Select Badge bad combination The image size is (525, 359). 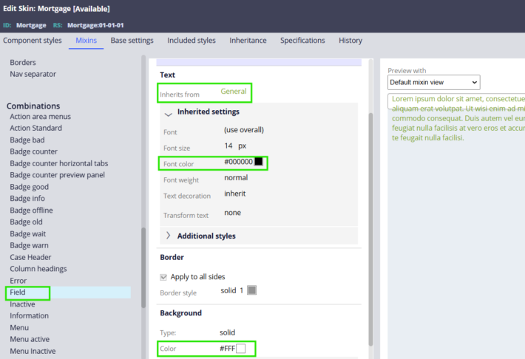(x=27, y=140)
